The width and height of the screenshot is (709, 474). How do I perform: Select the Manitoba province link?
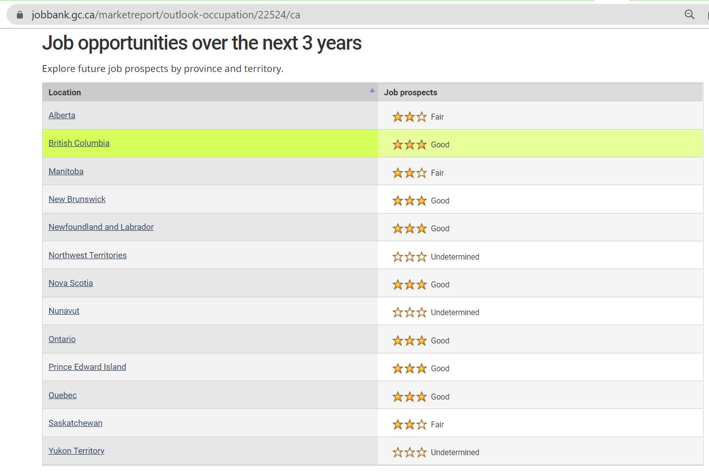(66, 171)
